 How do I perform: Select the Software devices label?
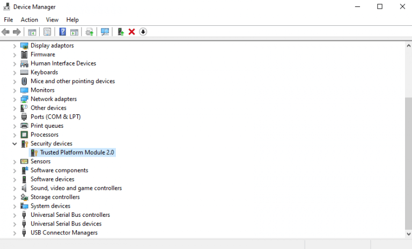pyautogui.click(x=53, y=179)
